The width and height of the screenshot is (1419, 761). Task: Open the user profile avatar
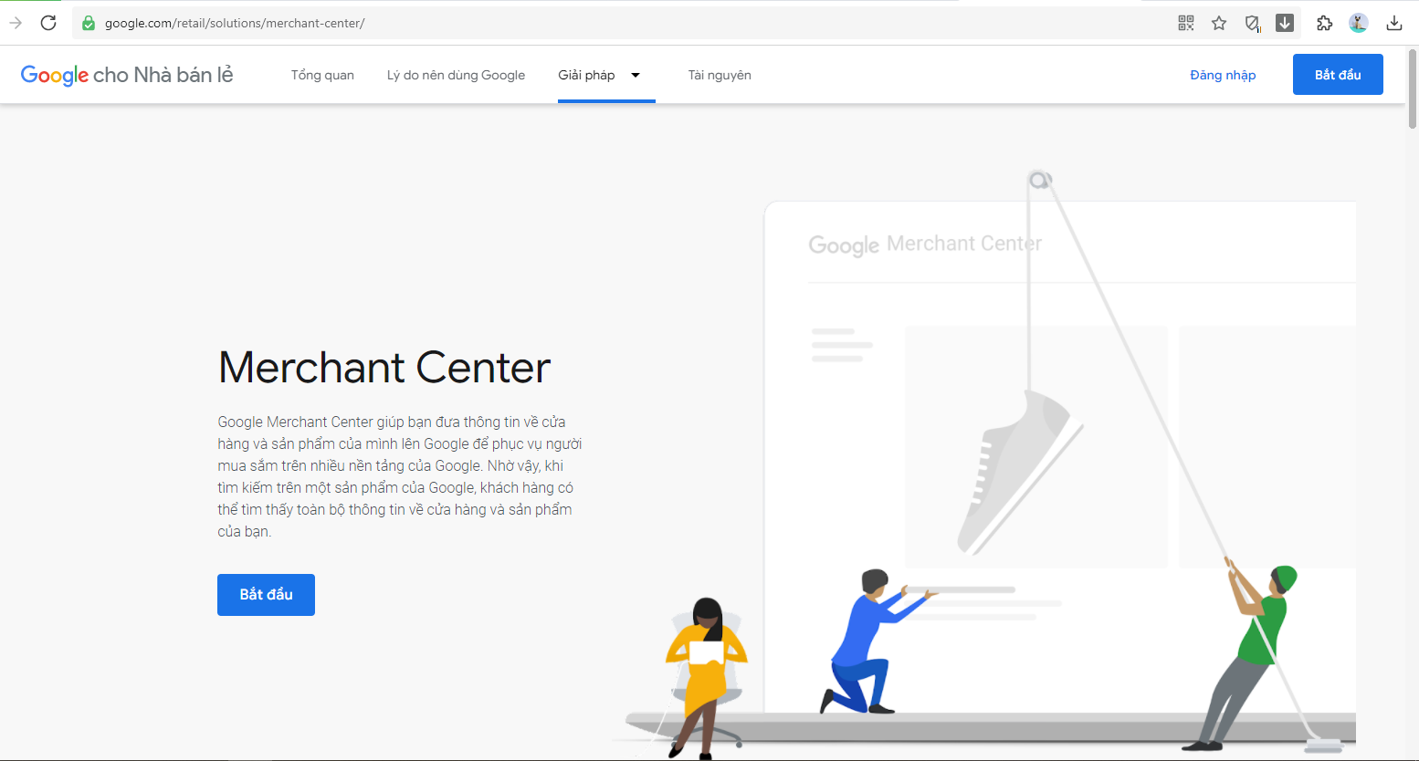[x=1359, y=24]
